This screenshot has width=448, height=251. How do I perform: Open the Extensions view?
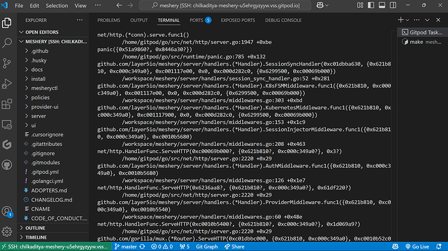coord(7,104)
